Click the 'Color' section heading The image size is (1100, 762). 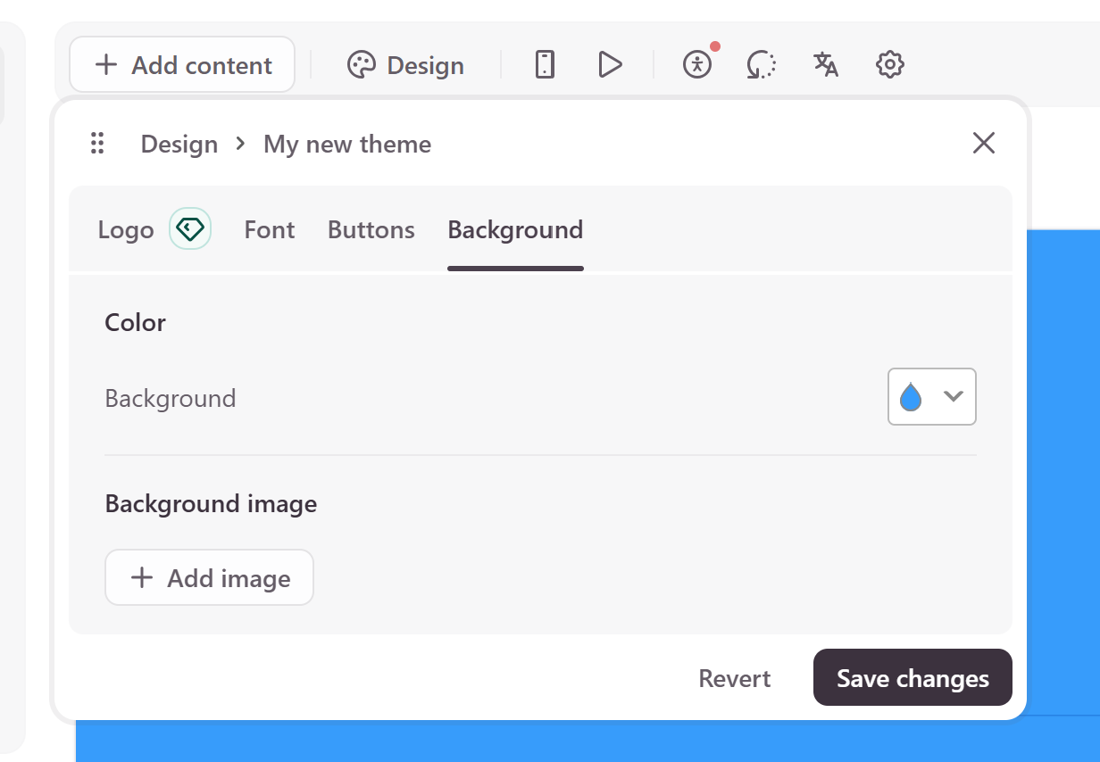click(136, 322)
